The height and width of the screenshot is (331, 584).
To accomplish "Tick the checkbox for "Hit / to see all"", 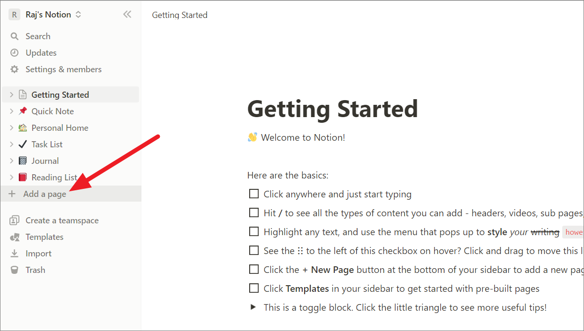I will (x=254, y=212).
